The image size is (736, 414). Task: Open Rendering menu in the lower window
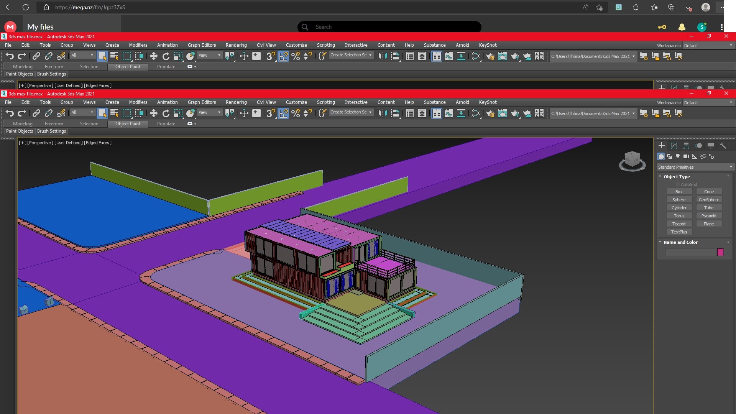[x=236, y=102]
